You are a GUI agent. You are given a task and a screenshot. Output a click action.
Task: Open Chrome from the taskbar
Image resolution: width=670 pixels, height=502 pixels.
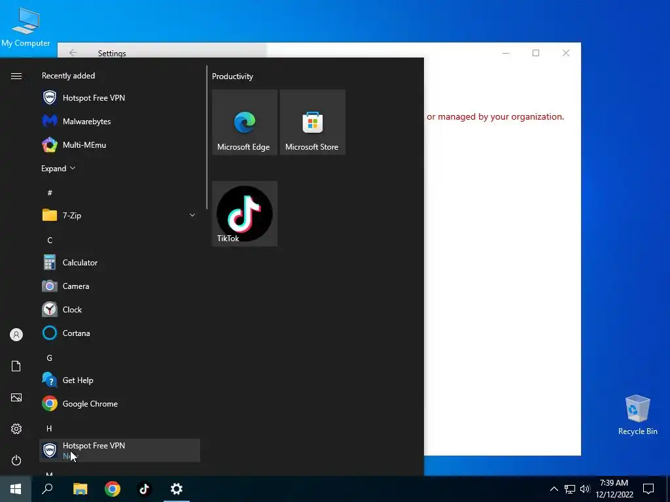[x=113, y=489]
